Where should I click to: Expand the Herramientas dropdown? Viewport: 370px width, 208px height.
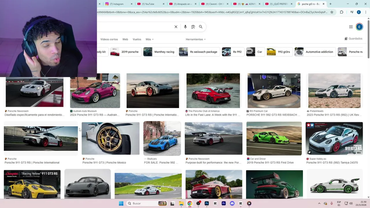coord(196,39)
